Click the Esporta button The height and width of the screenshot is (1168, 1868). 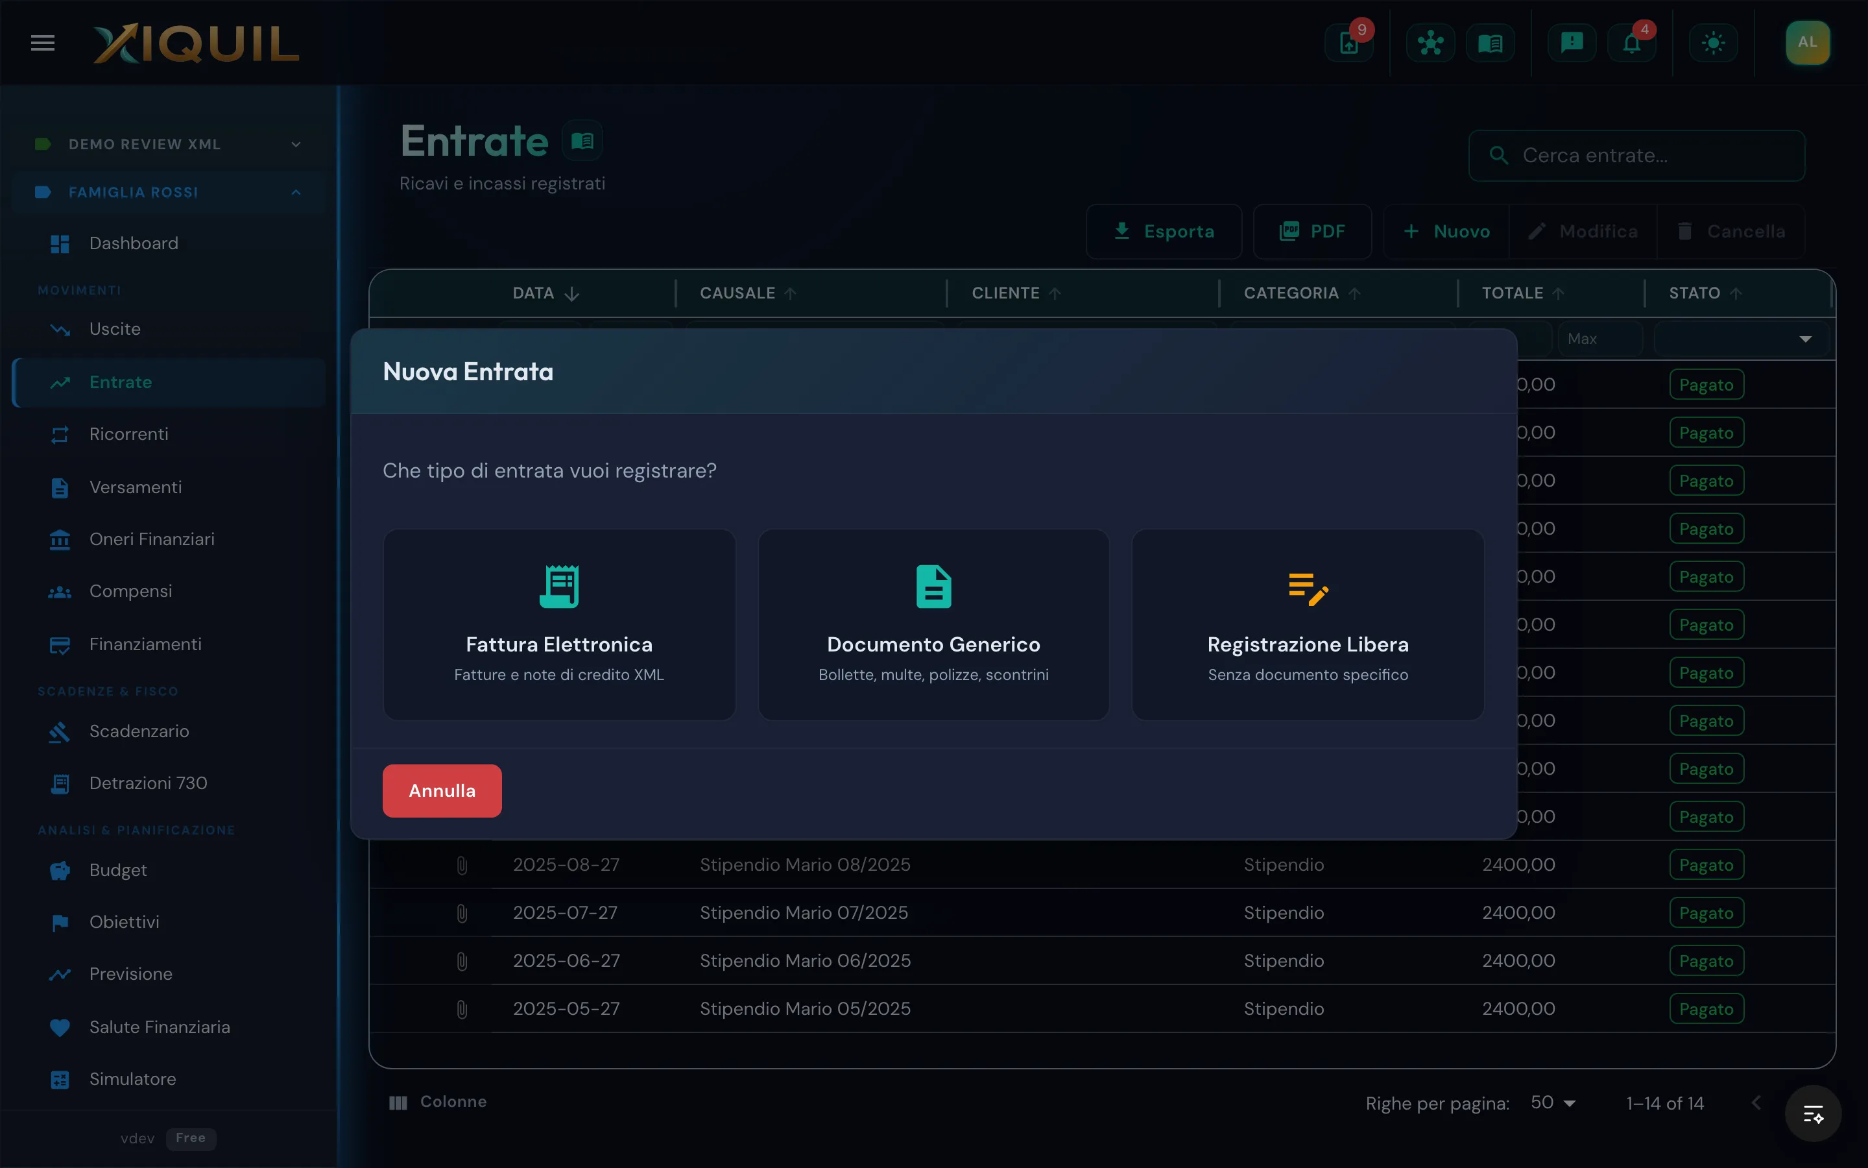click(x=1163, y=231)
